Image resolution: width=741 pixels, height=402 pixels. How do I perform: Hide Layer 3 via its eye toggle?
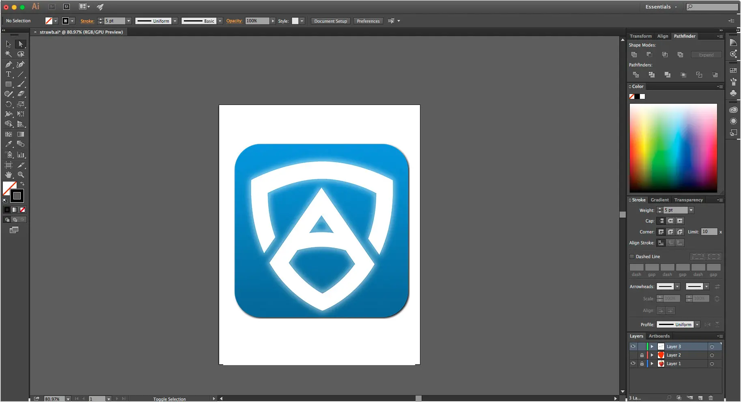(x=633, y=346)
